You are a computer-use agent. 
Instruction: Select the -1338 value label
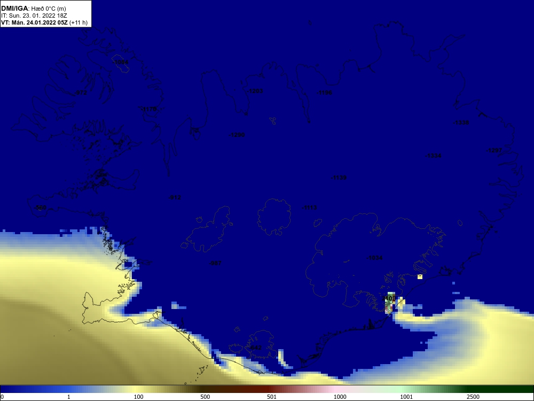click(x=461, y=123)
